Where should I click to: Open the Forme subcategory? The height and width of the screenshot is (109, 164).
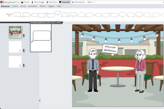pyautogui.click(x=23, y=6)
